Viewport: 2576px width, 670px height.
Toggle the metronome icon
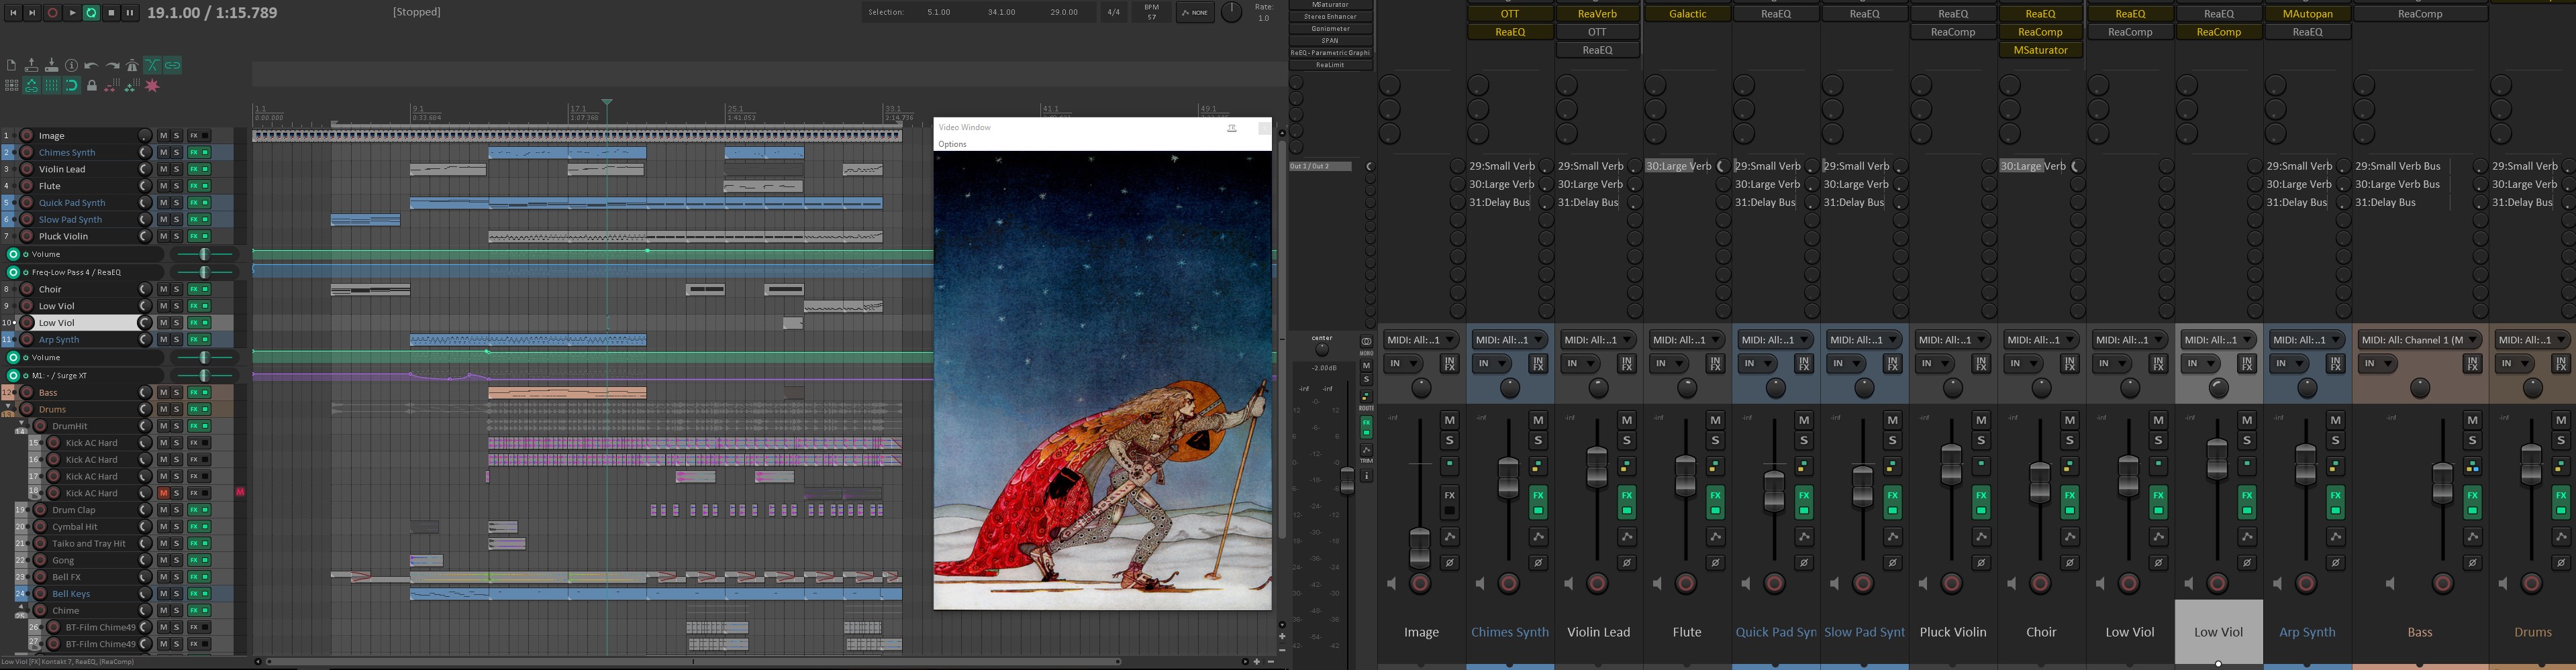coord(132,65)
